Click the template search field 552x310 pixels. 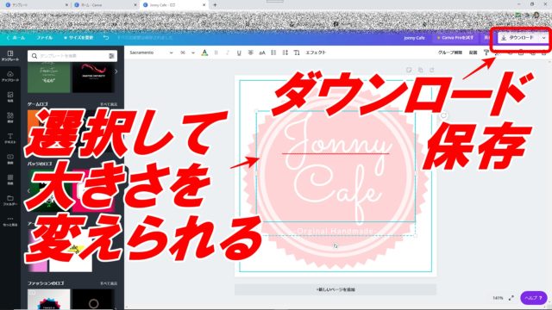pos(72,56)
